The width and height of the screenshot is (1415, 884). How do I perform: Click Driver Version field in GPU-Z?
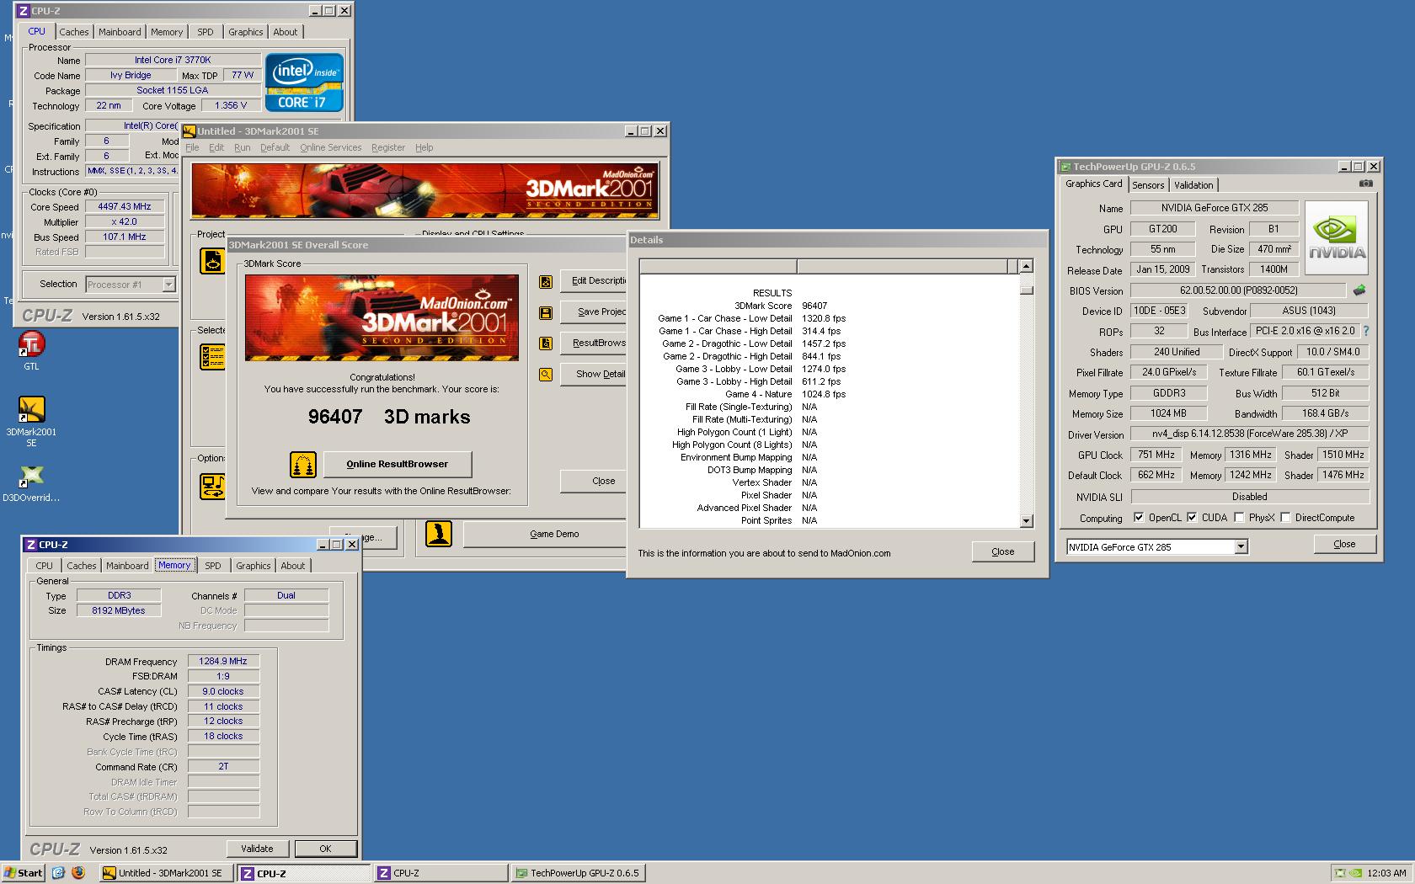[1250, 434]
